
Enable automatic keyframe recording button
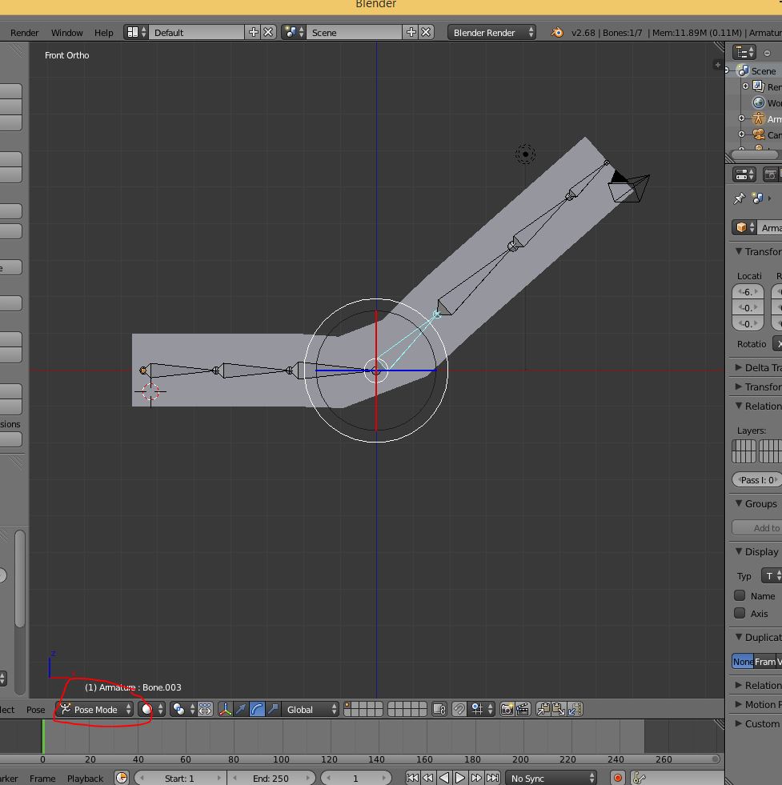coord(616,777)
